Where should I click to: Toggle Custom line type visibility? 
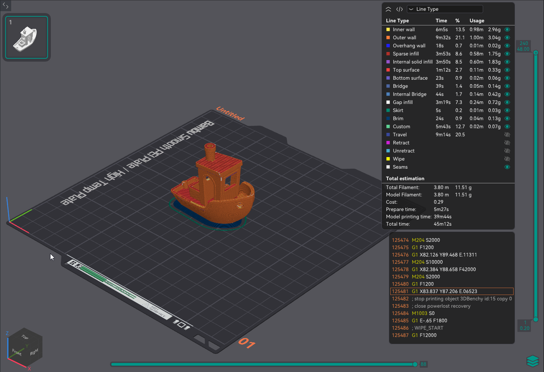507,127
